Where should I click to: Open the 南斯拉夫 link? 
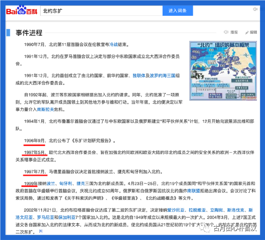click(45, 109)
